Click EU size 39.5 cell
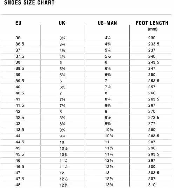 tap(20, 81)
